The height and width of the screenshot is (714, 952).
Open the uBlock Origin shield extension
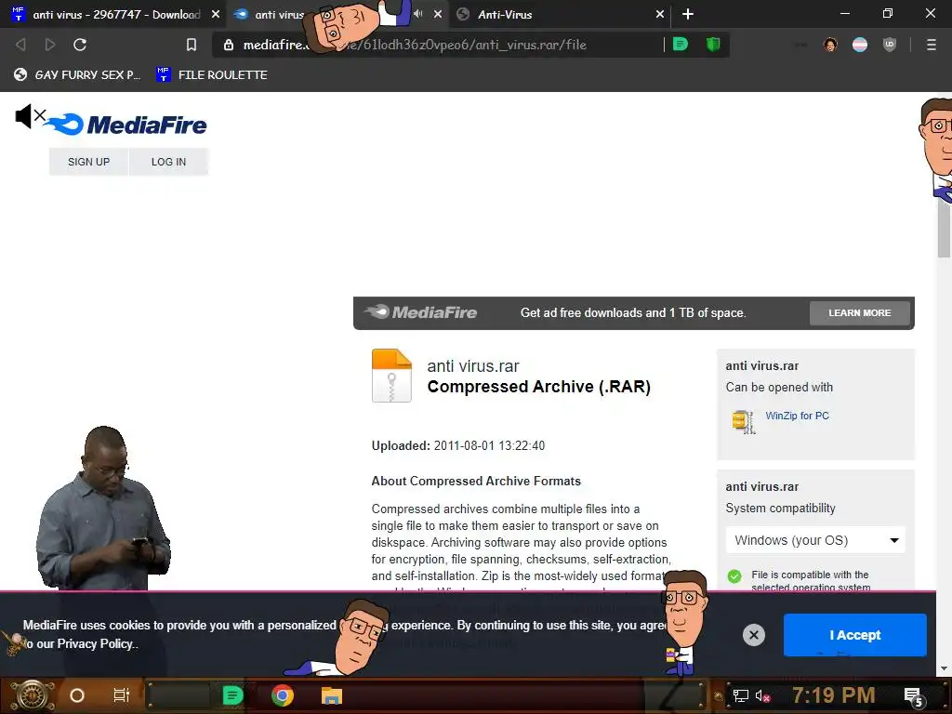click(890, 45)
